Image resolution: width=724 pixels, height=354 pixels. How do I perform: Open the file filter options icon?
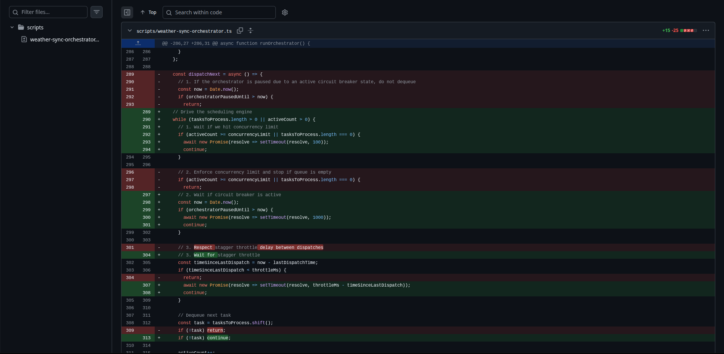coord(97,12)
